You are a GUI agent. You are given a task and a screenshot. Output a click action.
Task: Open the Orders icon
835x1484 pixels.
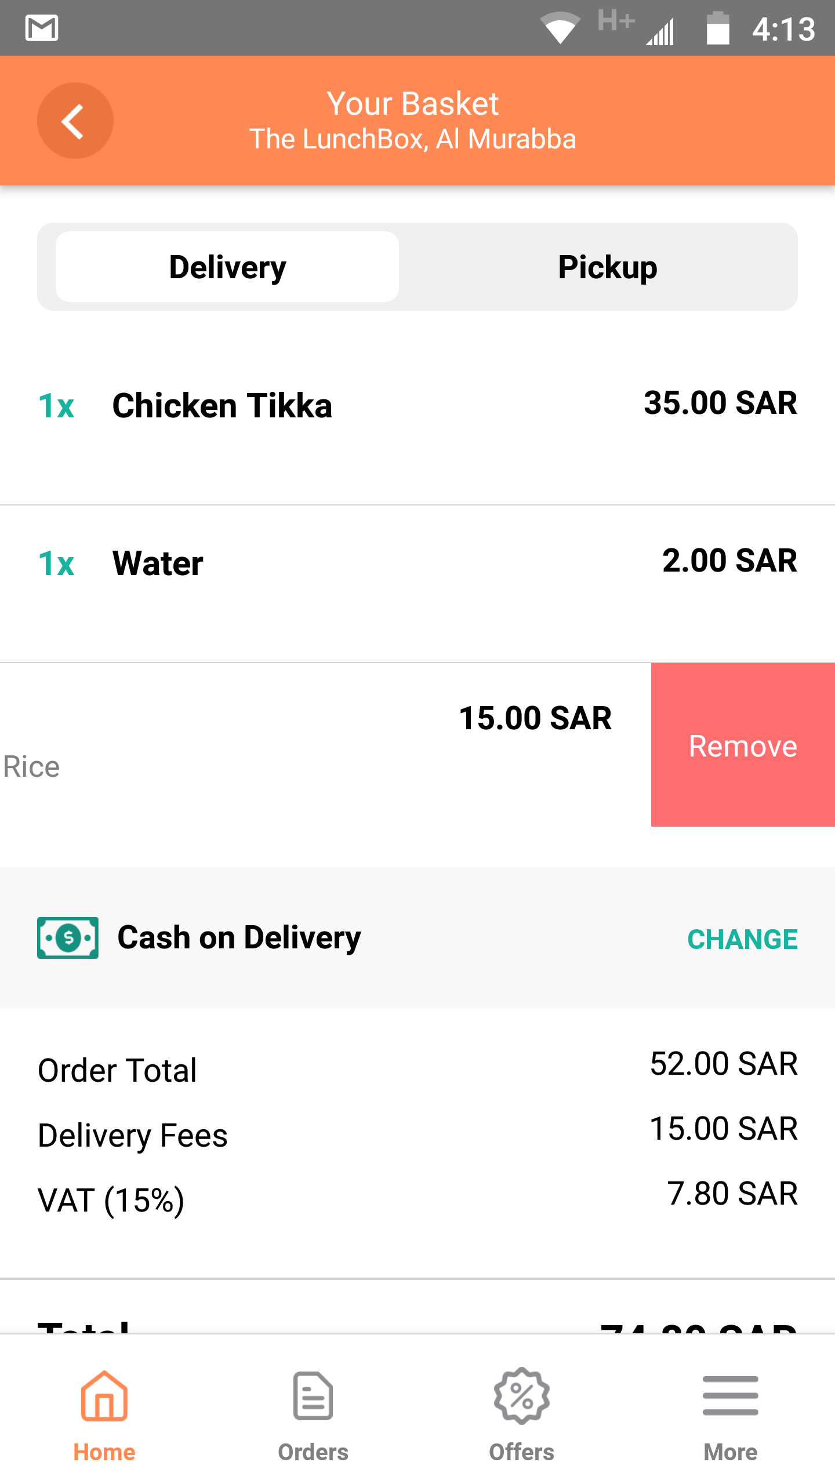pyautogui.click(x=313, y=1395)
